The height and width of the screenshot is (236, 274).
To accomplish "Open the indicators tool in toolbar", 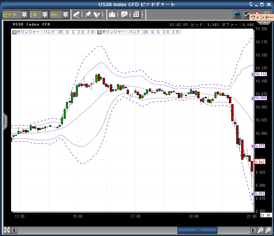I will tap(98, 15).
